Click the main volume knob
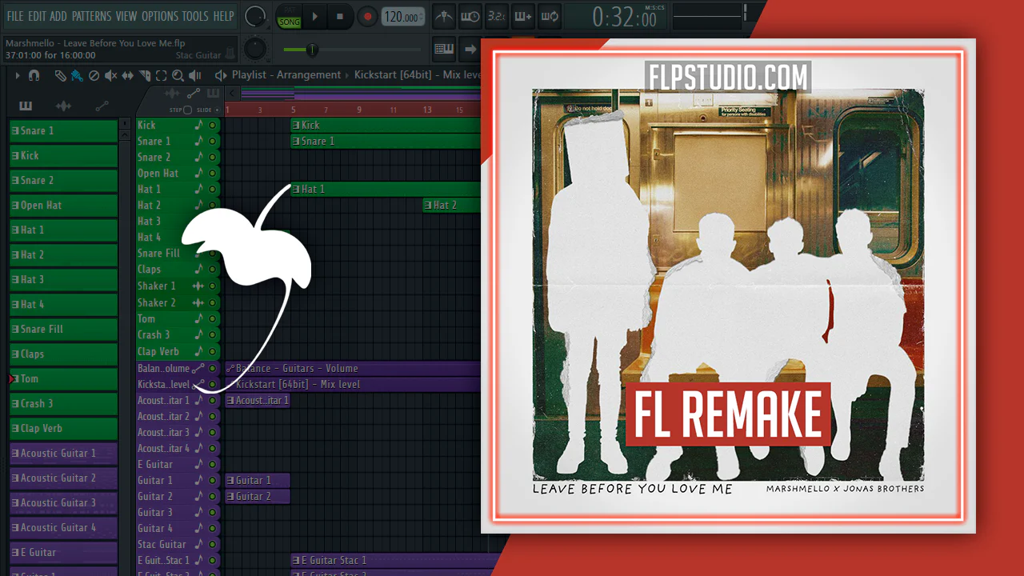This screenshot has width=1024, height=576. tap(255, 16)
